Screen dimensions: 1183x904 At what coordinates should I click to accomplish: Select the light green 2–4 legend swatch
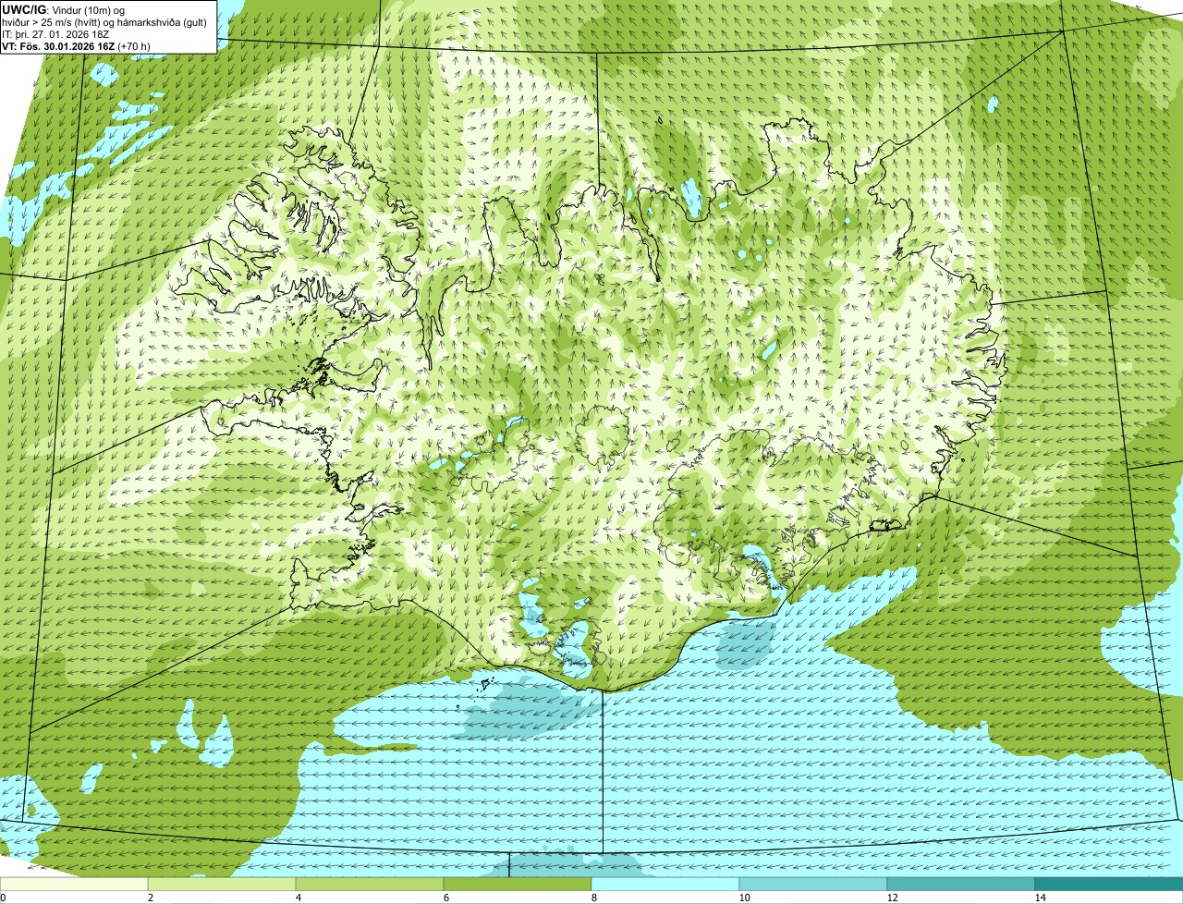click(x=222, y=884)
